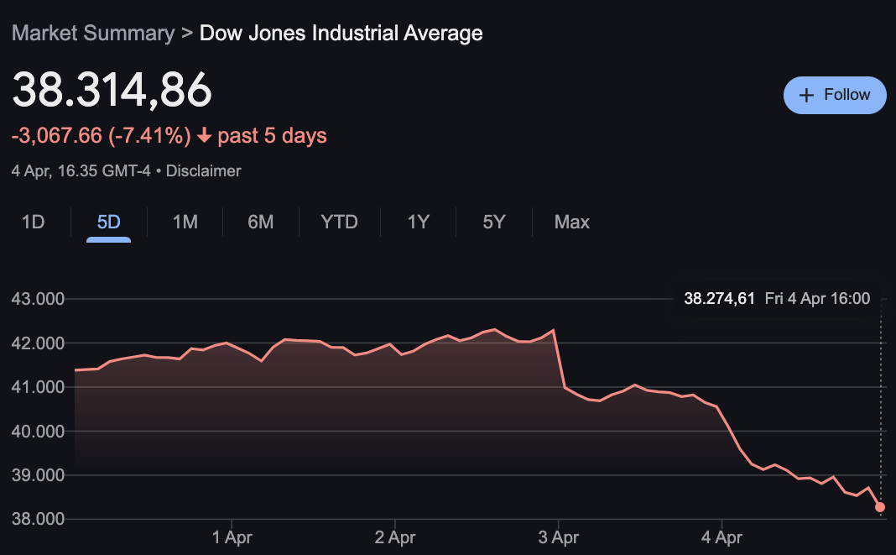Open the Market Summary breadcrumb link
This screenshot has width=896, height=555.
point(92,33)
